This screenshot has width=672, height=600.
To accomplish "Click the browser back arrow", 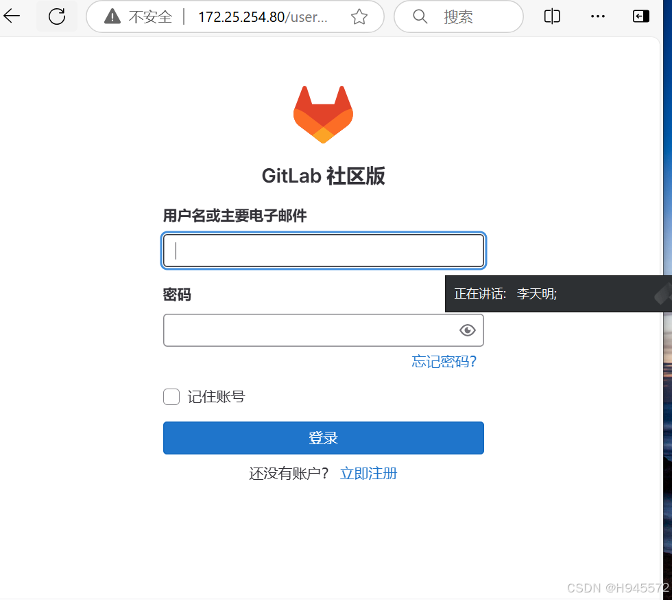I will pos(12,16).
